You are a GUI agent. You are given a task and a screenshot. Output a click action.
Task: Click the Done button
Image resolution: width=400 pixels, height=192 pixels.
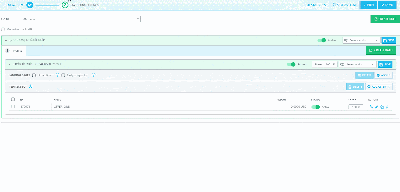(387, 5)
